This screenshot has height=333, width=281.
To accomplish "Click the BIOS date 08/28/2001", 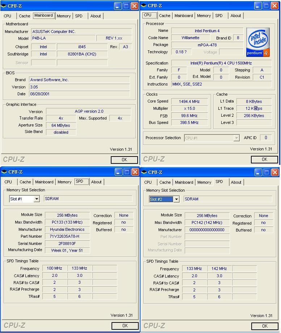I will click(79, 94).
